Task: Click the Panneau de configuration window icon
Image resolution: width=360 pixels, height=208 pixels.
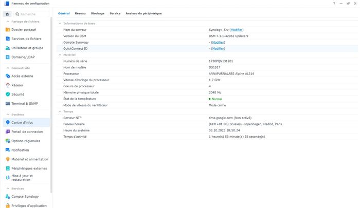Action: click(7, 4)
